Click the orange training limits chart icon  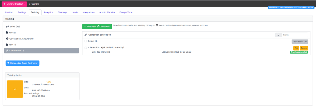[x=15, y=89]
